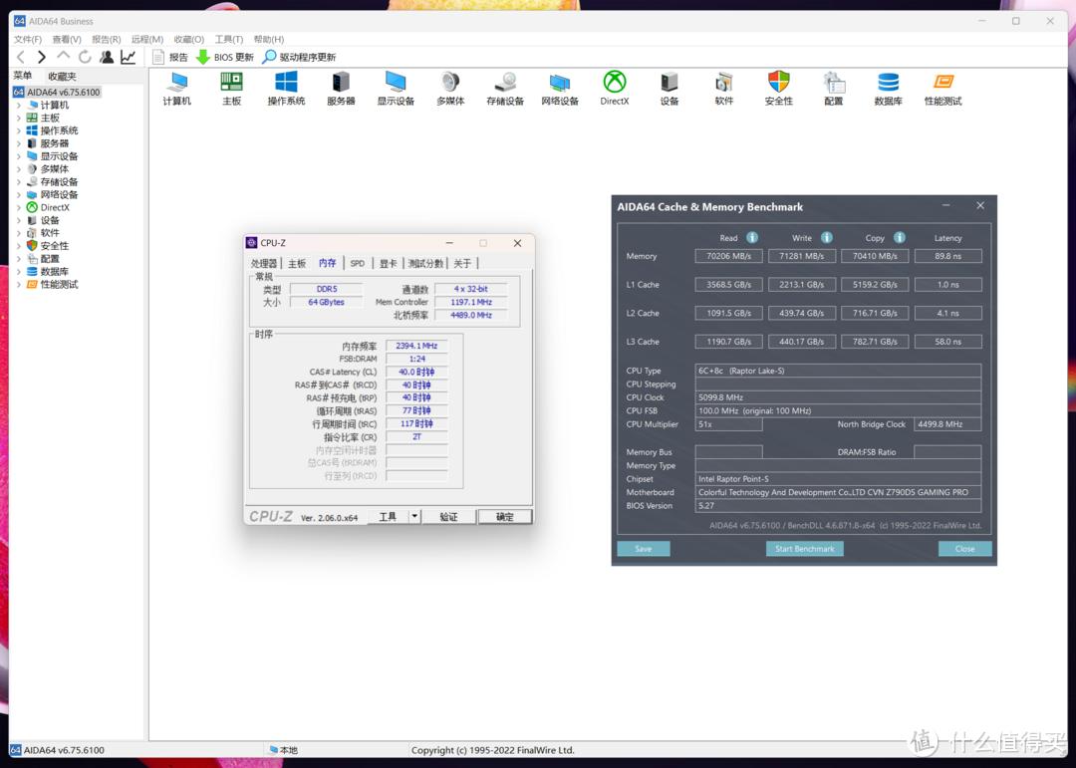Screen dimensions: 1076x768
Task: Switch to the SPD tab in CPU-Z
Action: (x=357, y=263)
